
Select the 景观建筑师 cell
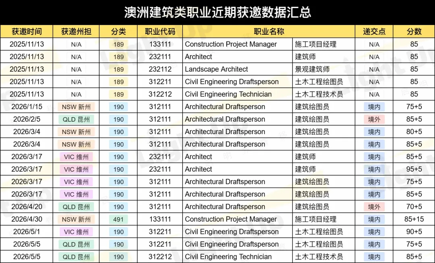[x=312, y=69]
